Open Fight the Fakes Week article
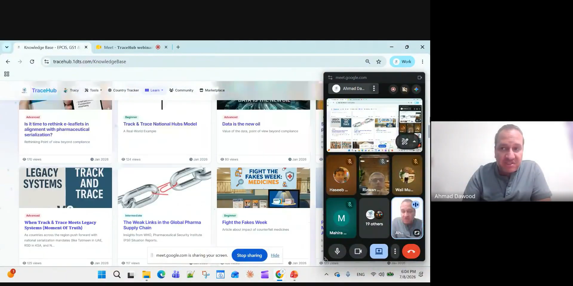 (244, 222)
